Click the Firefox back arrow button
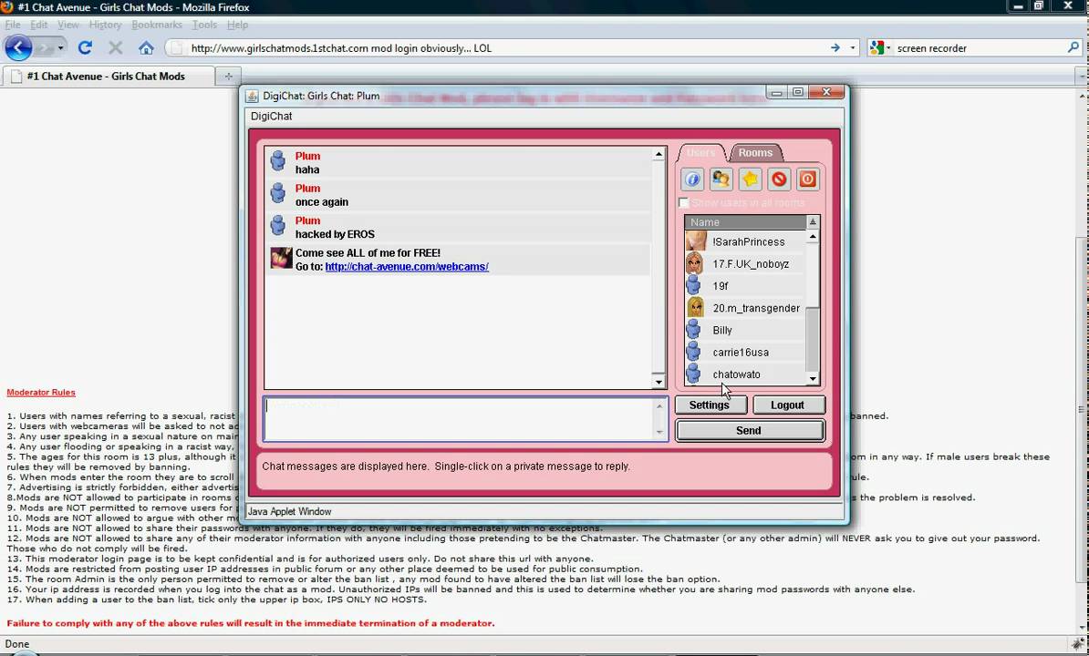This screenshot has height=656, width=1089. [18, 48]
